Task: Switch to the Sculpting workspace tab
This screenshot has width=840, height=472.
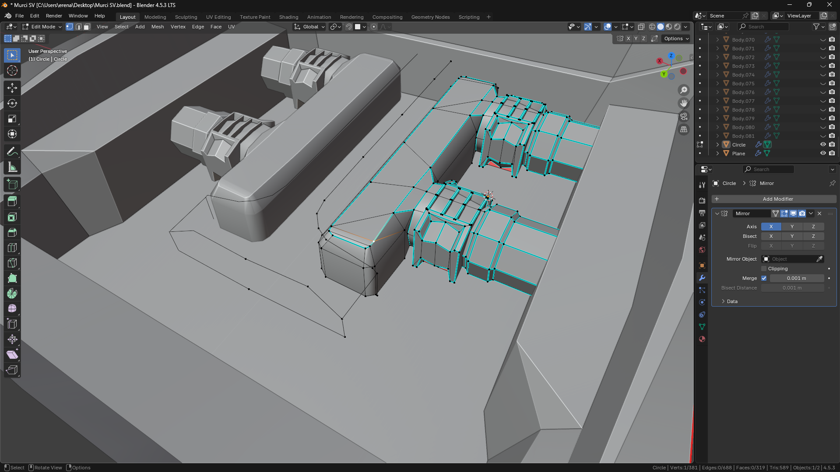Action: click(186, 17)
